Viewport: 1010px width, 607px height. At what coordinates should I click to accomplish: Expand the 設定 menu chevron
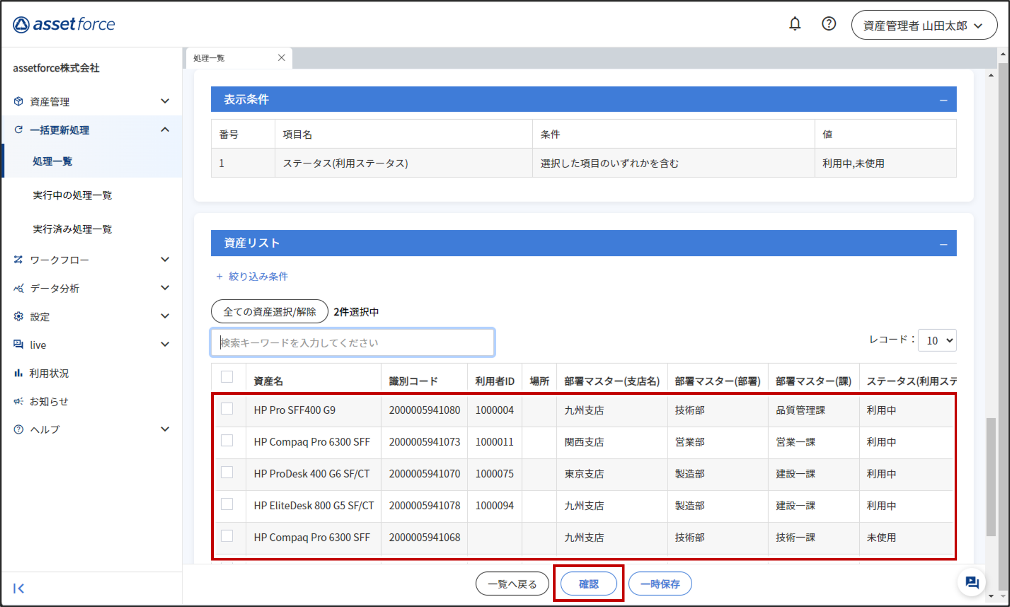pos(165,316)
